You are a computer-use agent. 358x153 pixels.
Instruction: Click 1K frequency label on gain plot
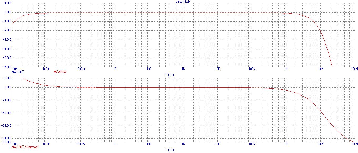coord(183,69)
